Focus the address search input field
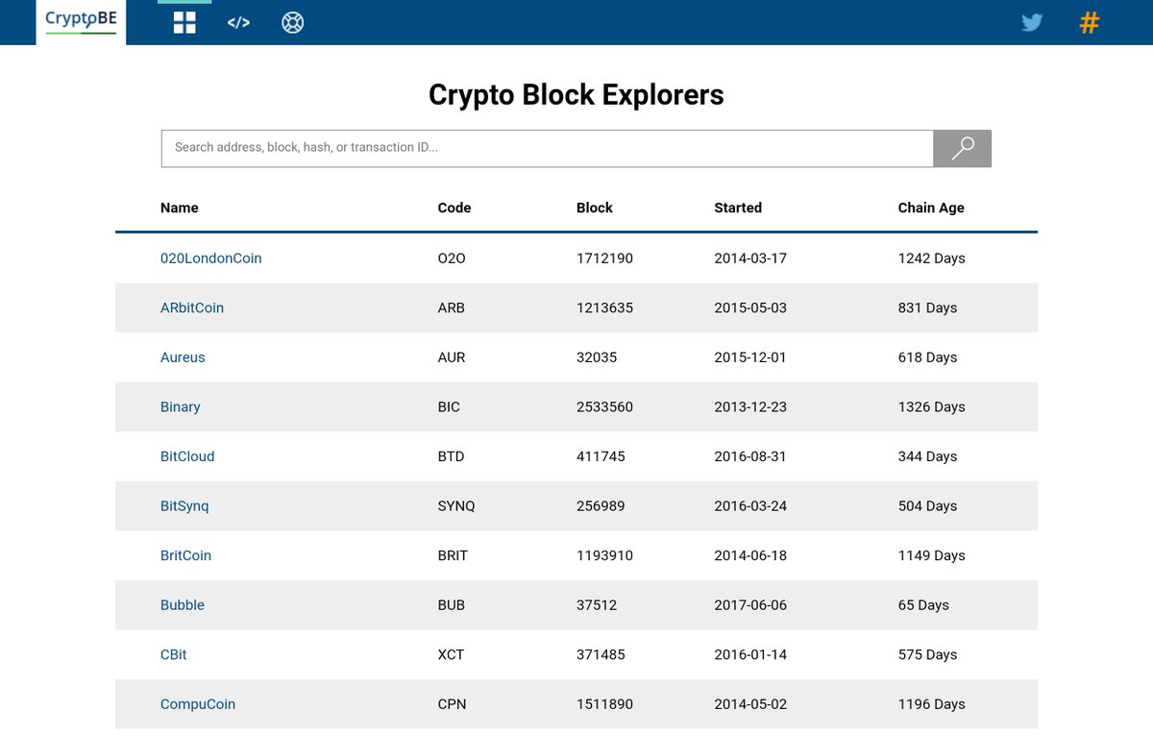Viewport: 1153px width, 736px height. tap(548, 148)
